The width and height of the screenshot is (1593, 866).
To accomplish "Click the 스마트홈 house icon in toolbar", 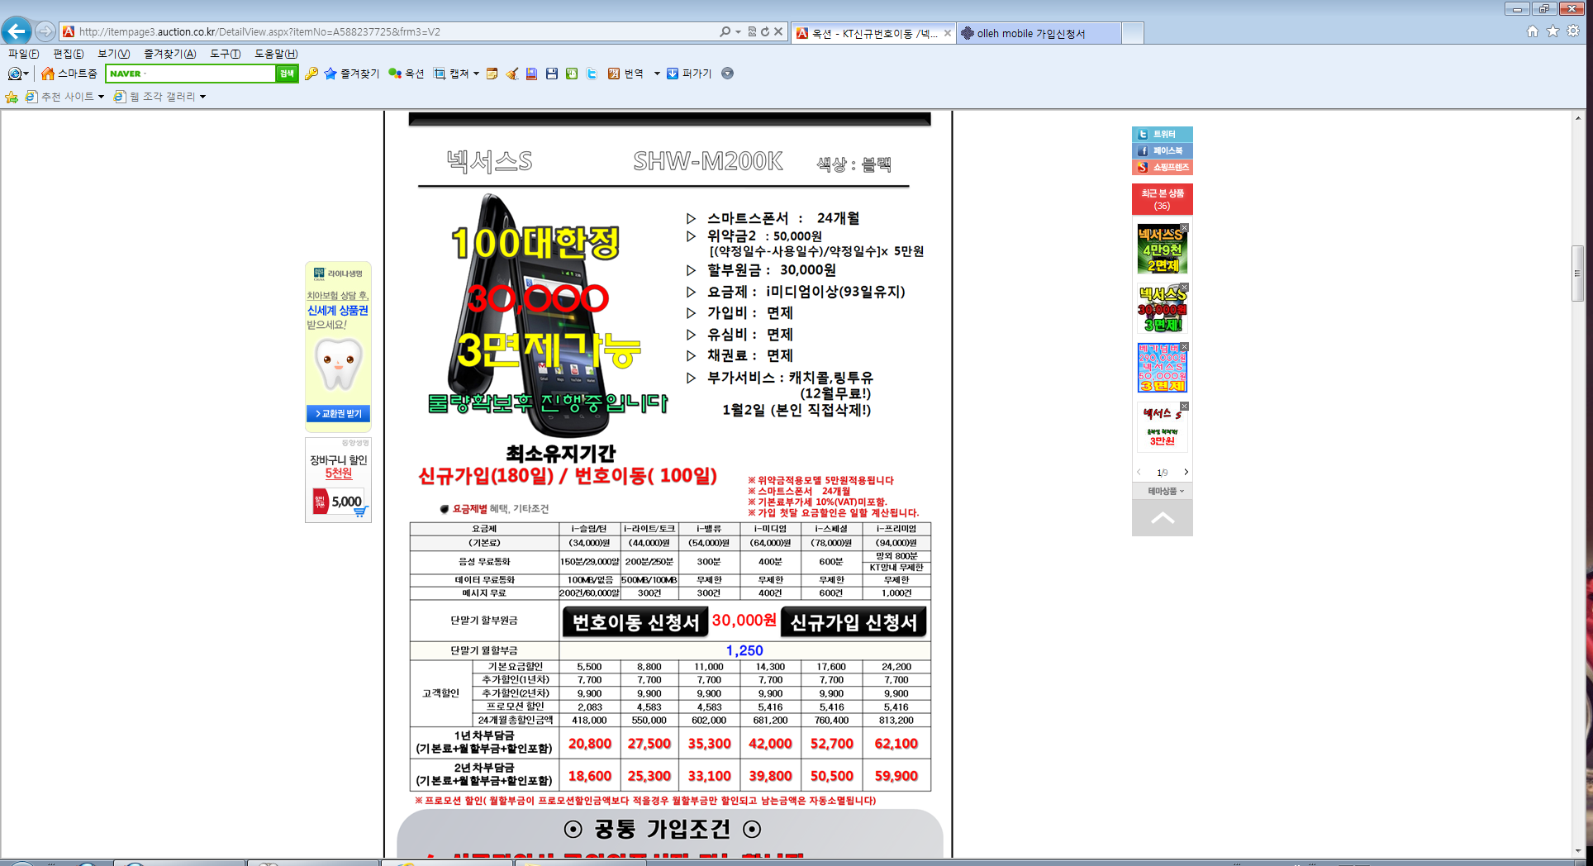I will pos(48,74).
